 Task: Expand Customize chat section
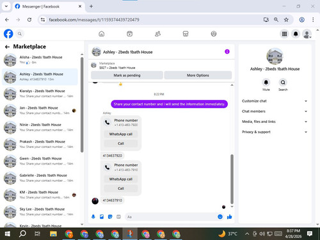point(275,101)
